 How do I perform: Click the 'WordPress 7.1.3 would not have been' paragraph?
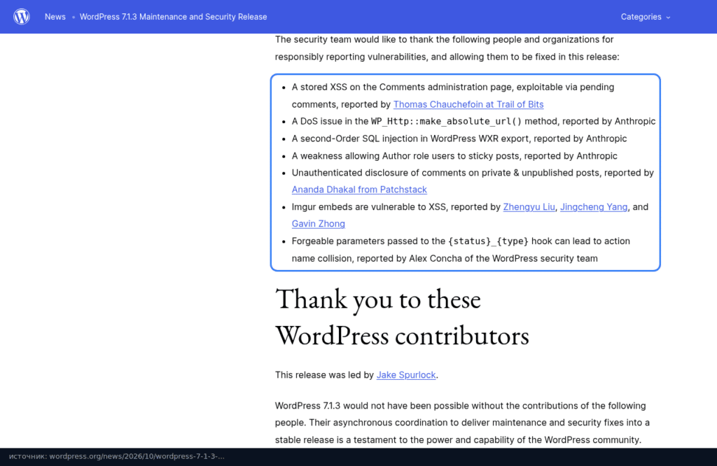462,423
